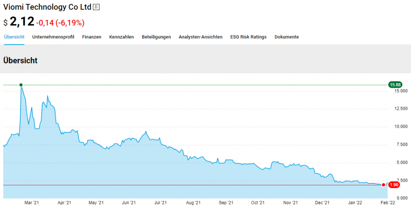Click the current price 2,12
Image resolution: width=411 pixels, height=206 pixels.
point(22,21)
